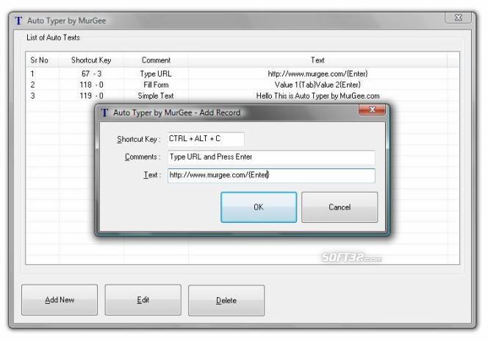Click Sr No cell '3'
488x342 pixels.
click(32, 96)
